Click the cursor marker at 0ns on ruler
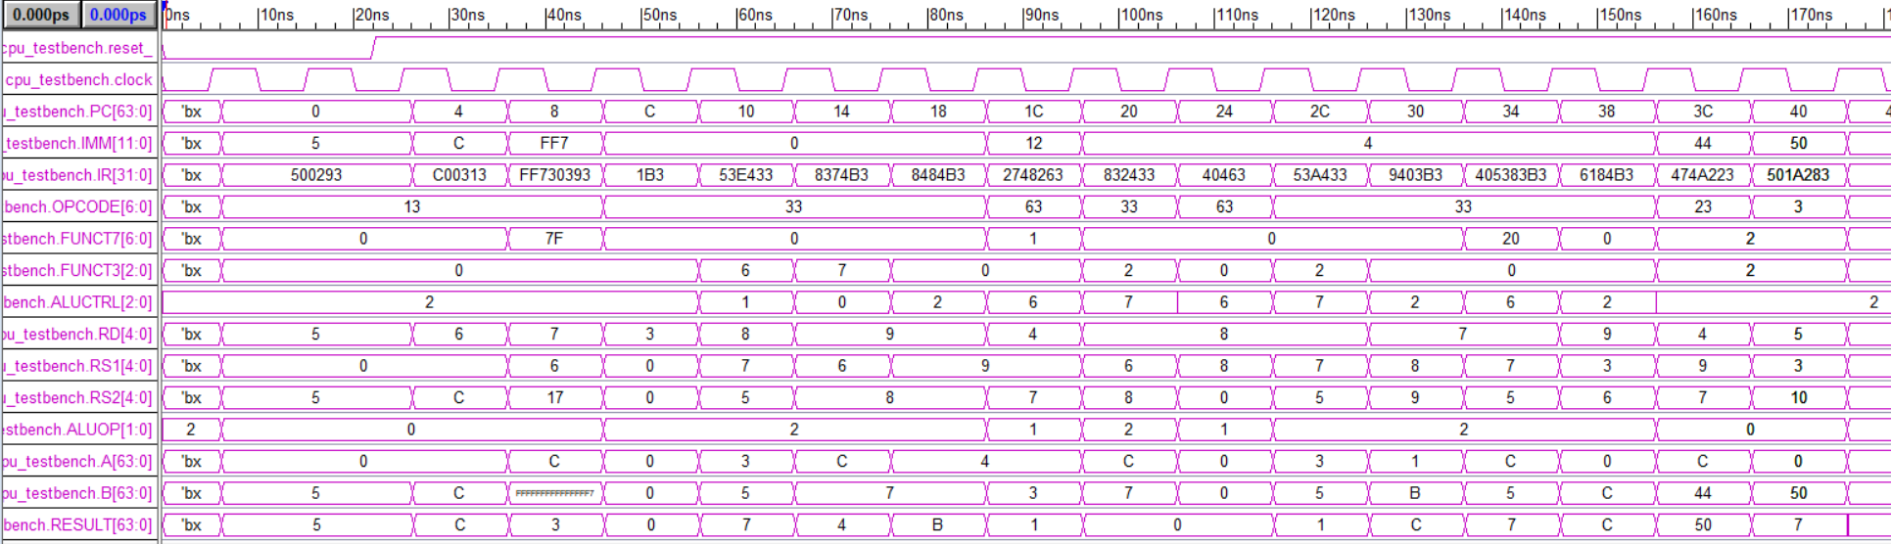Screen dimensions: 1891x544 click(x=165, y=8)
